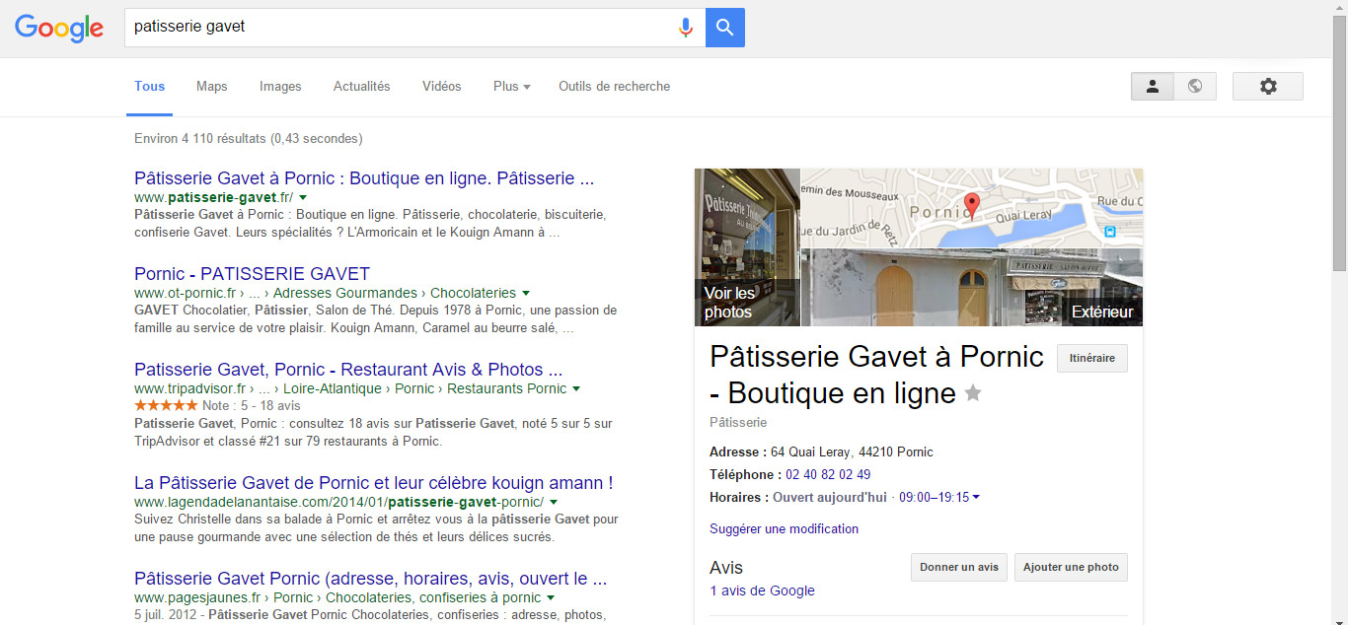Click address 64 Quai Leray, 44210 Pornic
This screenshot has height=625, width=1348.
point(852,451)
